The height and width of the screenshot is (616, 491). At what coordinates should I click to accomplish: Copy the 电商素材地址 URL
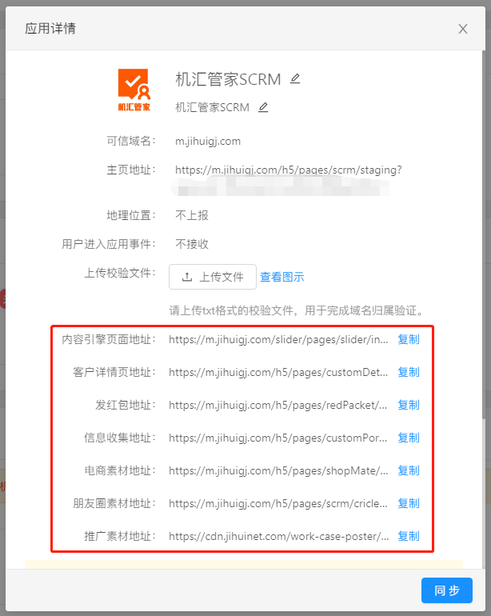[x=409, y=470]
